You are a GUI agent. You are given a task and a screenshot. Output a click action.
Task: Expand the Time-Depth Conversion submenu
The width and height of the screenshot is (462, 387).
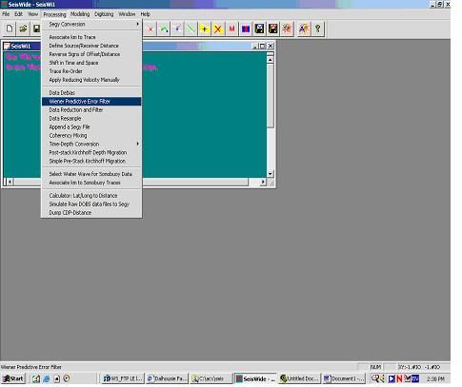click(x=91, y=144)
